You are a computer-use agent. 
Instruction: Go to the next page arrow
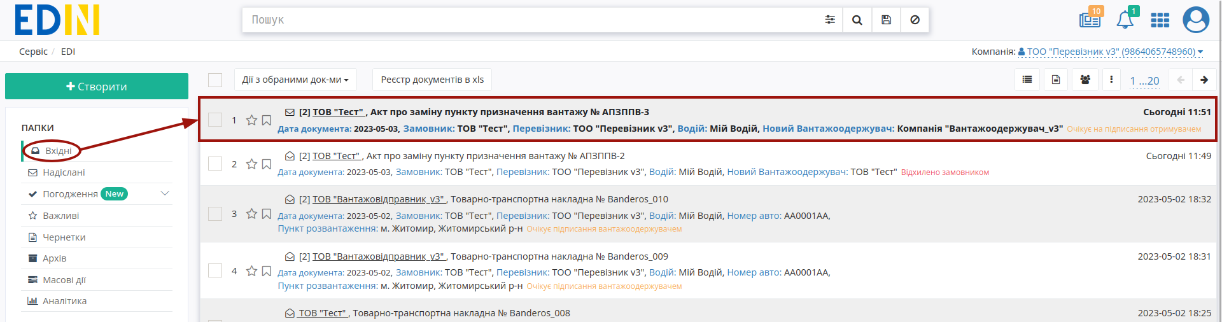click(1204, 80)
